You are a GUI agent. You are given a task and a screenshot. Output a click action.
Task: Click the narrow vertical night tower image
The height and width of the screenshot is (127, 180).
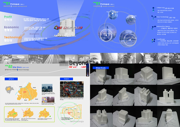point(88,70)
